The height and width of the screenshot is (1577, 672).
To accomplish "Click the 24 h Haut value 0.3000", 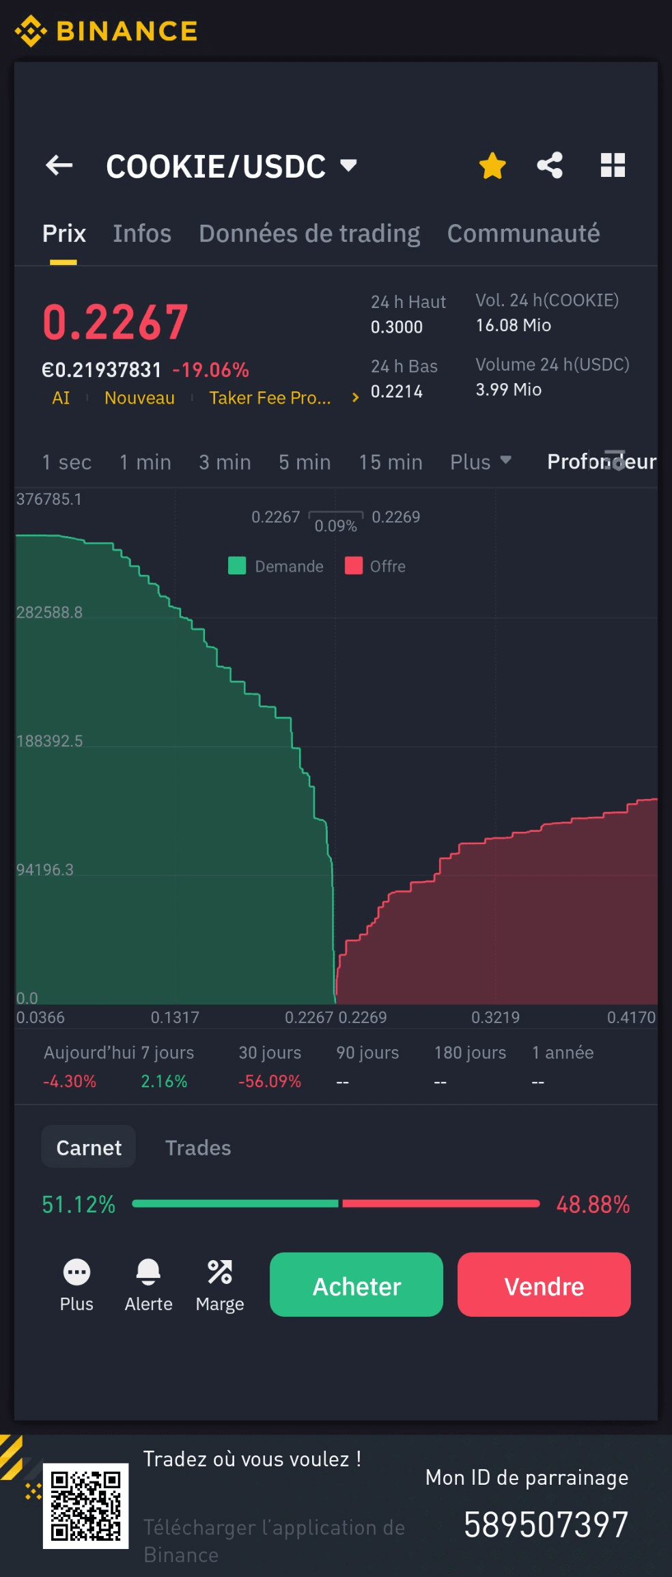I will click(x=397, y=327).
